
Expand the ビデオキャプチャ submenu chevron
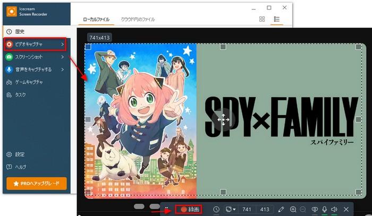click(x=62, y=44)
